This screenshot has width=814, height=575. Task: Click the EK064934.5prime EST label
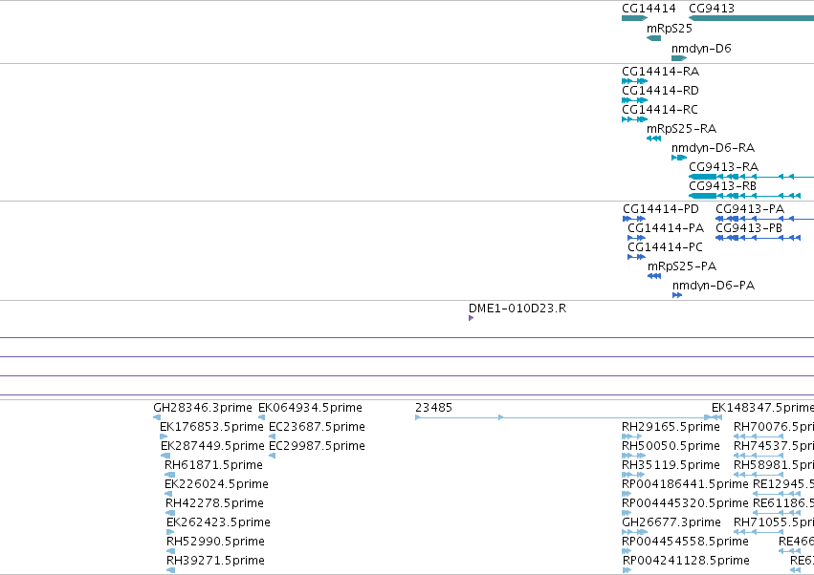pyautogui.click(x=311, y=408)
